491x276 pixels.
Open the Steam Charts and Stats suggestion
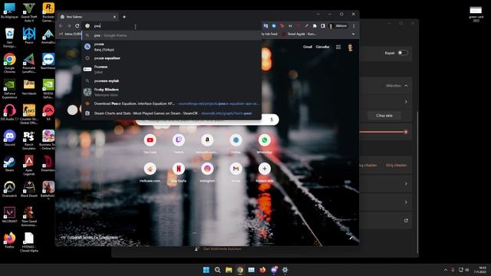(172, 113)
